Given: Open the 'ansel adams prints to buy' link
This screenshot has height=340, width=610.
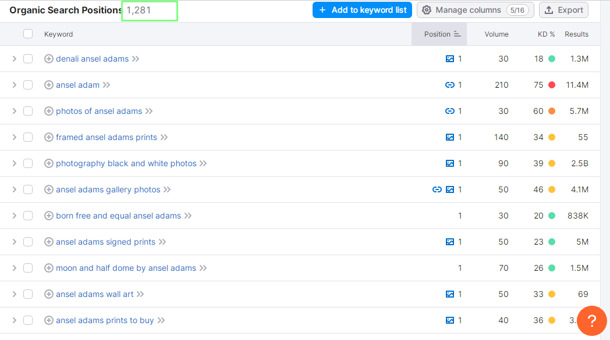Looking at the screenshot, I should pyautogui.click(x=105, y=320).
